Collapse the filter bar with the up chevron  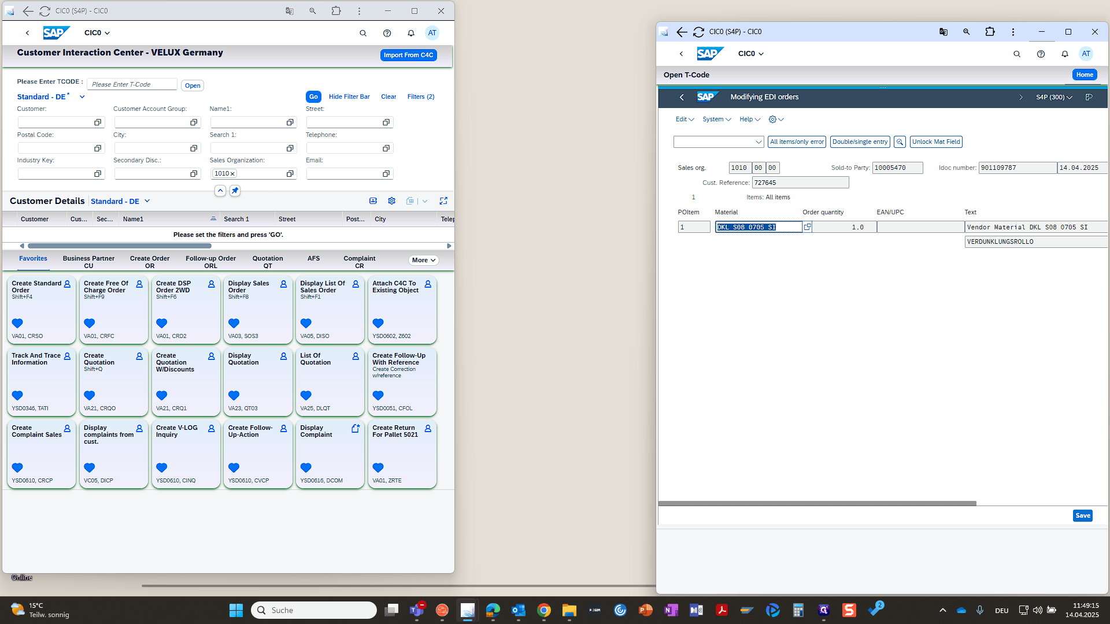pyautogui.click(x=220, y=191)
